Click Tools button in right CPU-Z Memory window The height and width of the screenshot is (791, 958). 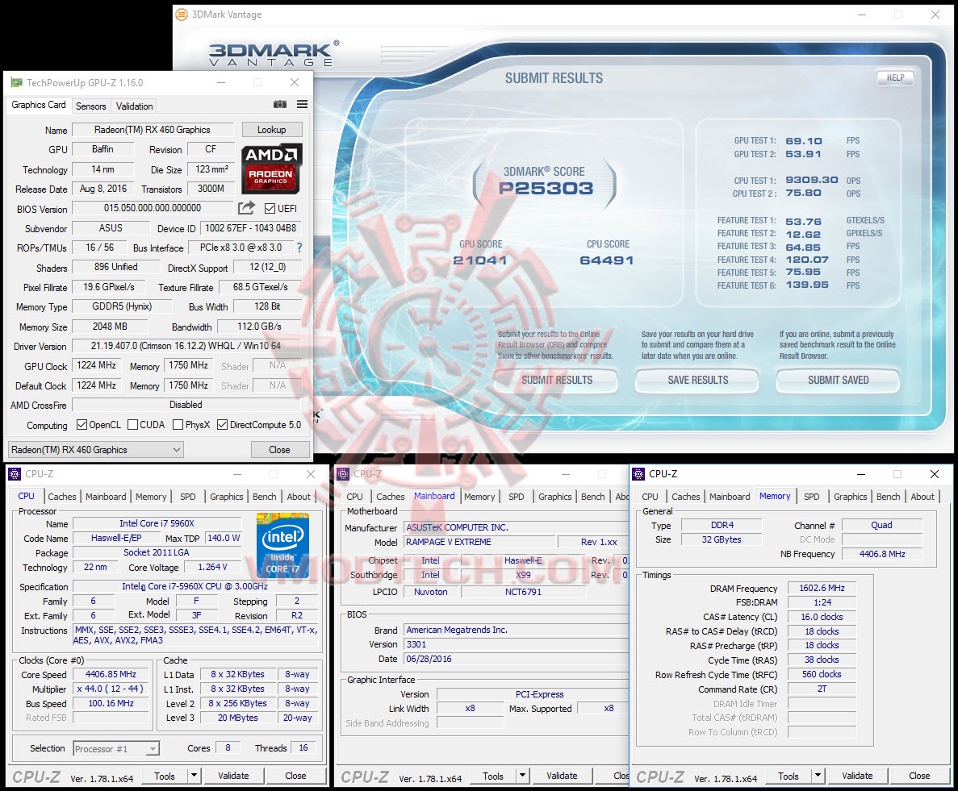click(x=789, y=776)
